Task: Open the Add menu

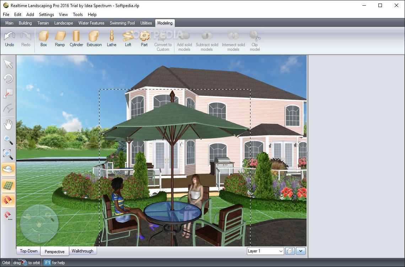Action: [x=30, y=15]
